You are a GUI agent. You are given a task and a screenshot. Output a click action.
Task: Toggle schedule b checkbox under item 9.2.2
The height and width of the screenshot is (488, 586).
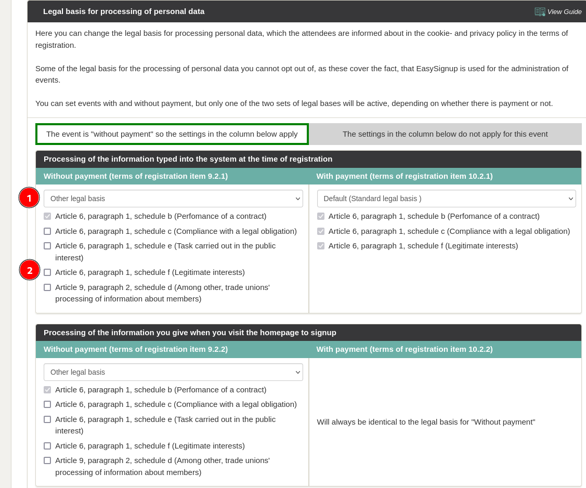pyautogui.click(x=47, y=390)
